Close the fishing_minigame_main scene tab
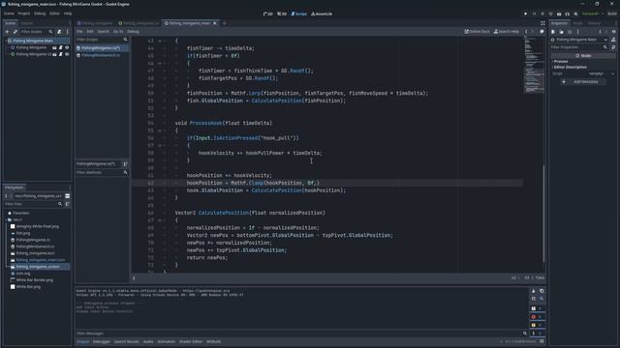The image size is (620, 348). point(215,23)
